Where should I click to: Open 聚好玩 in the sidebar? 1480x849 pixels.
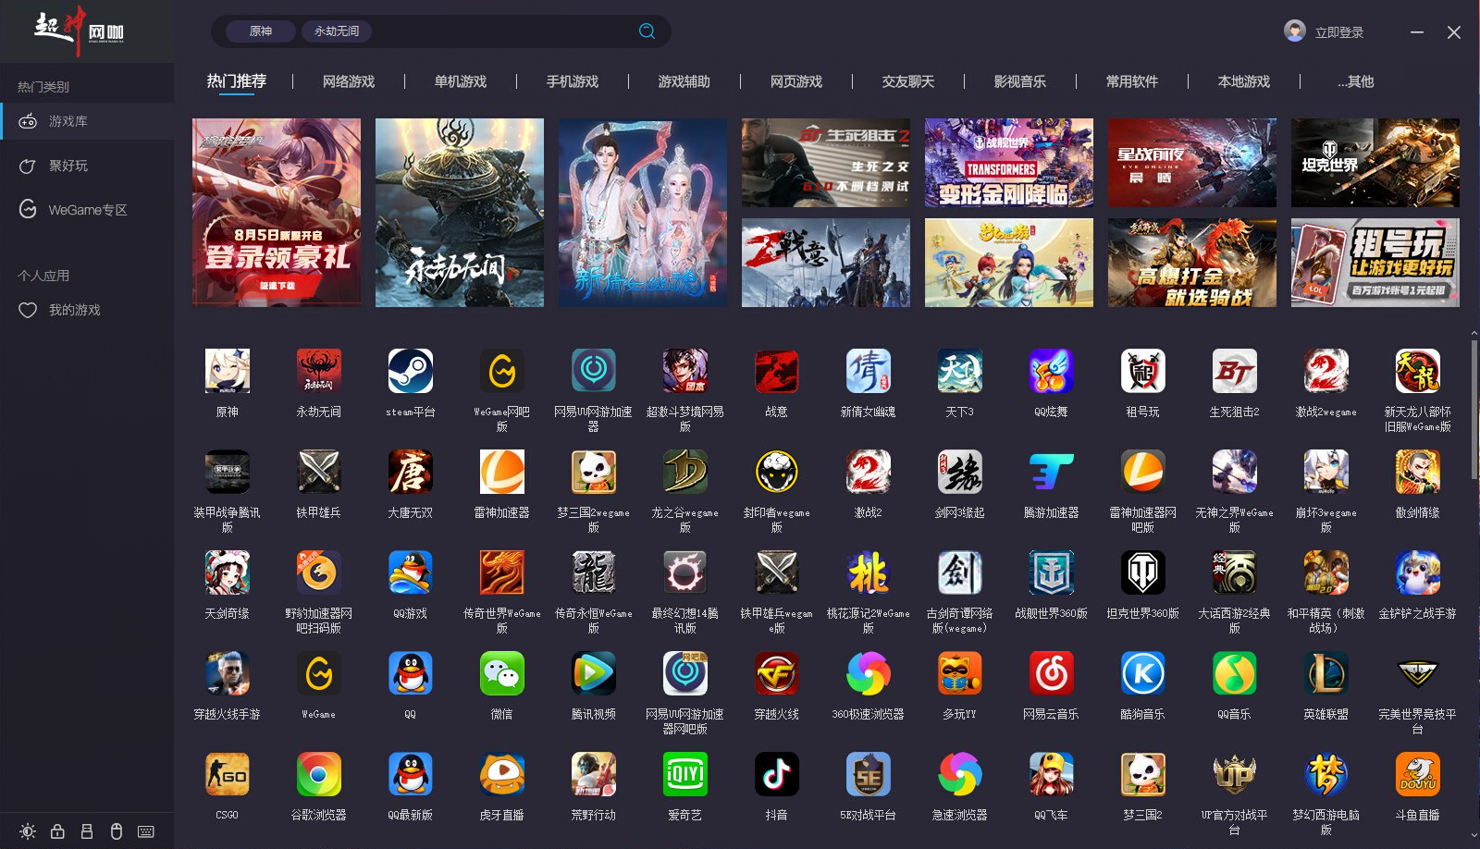point(87,166)
